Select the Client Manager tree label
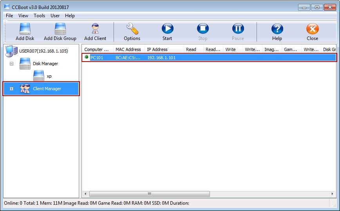Viewport: 340px width, 211px height. (x=47, y=89)
